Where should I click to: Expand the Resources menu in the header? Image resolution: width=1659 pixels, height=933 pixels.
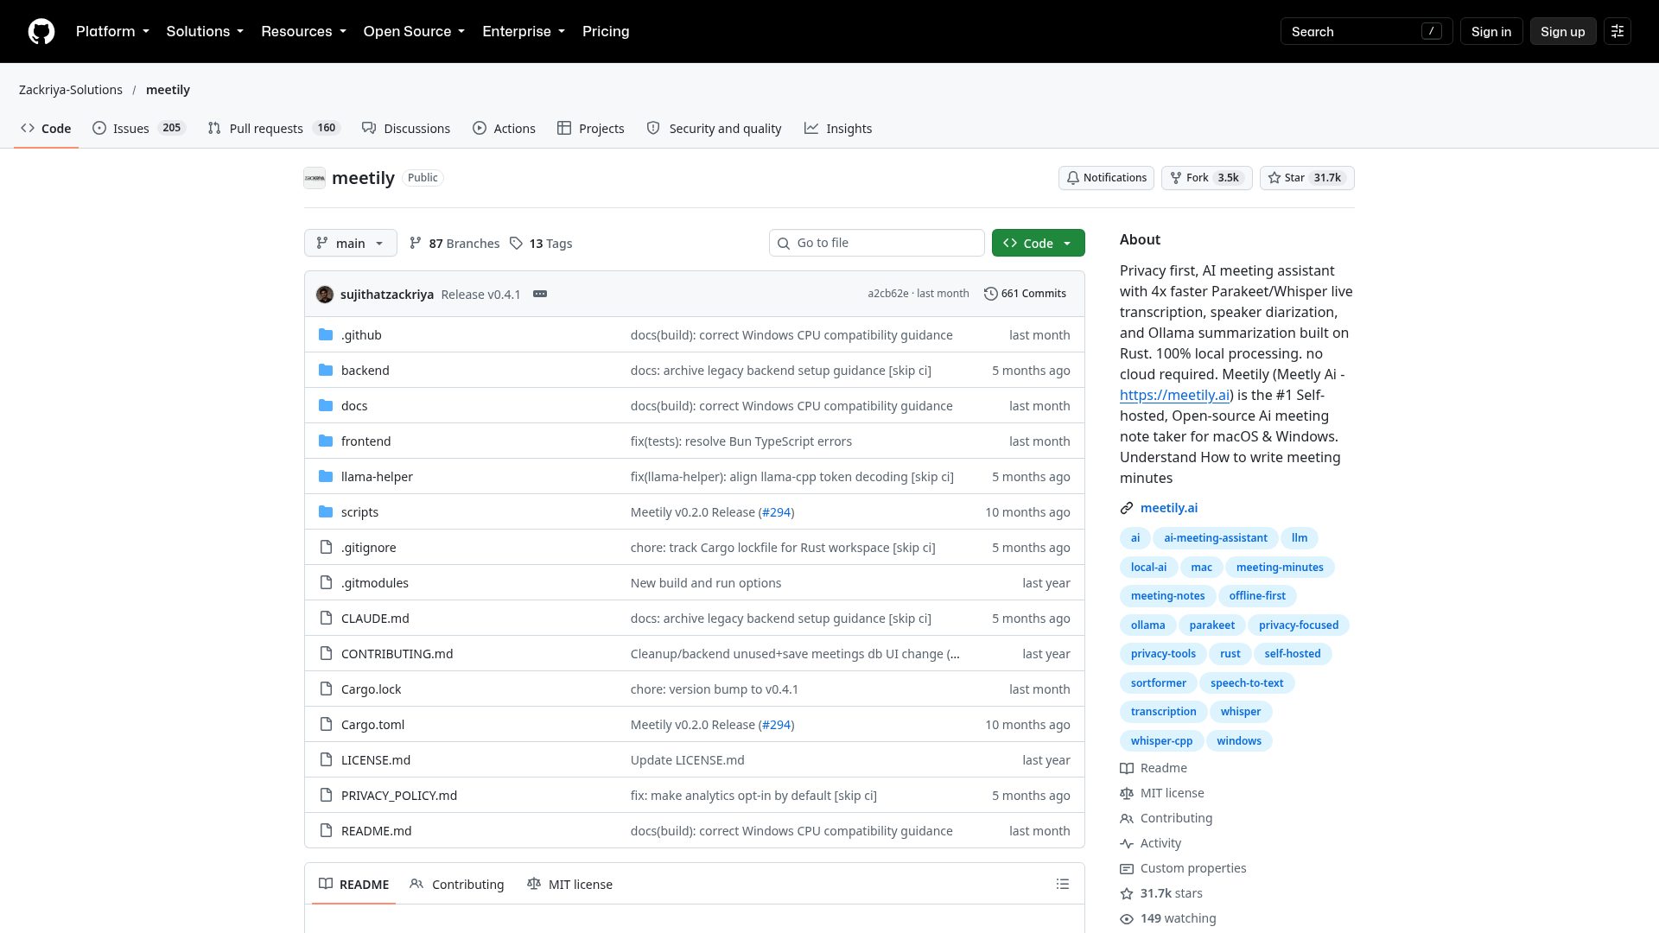303,31
